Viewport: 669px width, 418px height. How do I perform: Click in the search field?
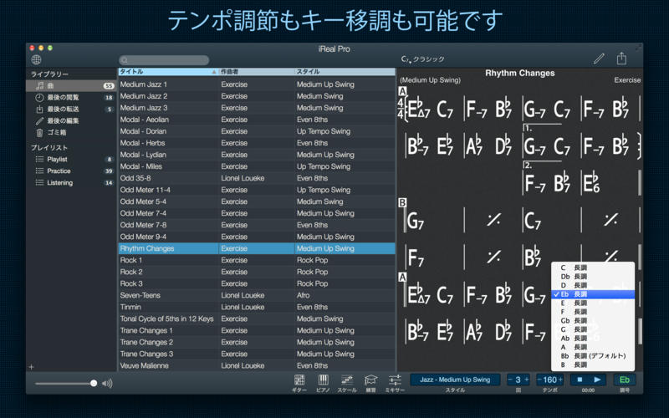coord(164,60)
